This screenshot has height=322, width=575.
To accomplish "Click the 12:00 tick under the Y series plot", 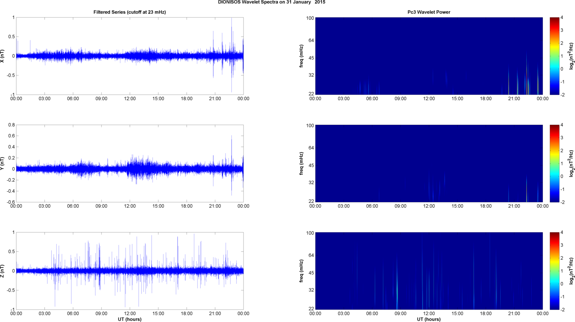I will (x=130, y=206).
